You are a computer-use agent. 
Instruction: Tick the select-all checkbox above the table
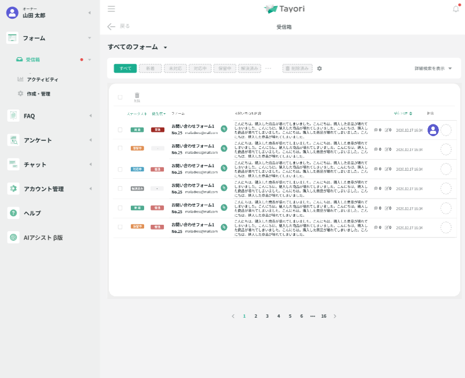pos(120,97)
